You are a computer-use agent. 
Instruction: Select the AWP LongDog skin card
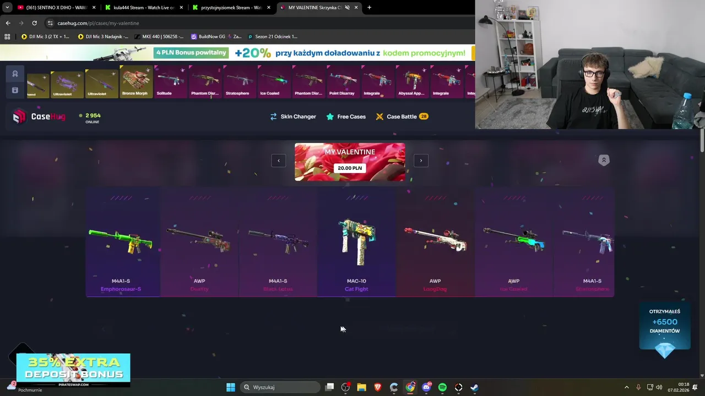(435, 242)
